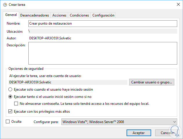
Task: Open the Desencadenadores tab
Action: (34, 15)
